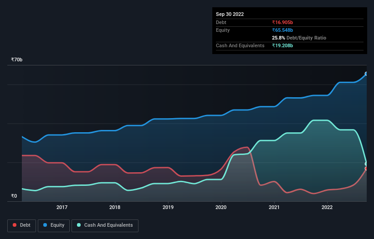Click the 2022 x-axis label
Viewport: 374px width, 239px height.
(327, 207)
